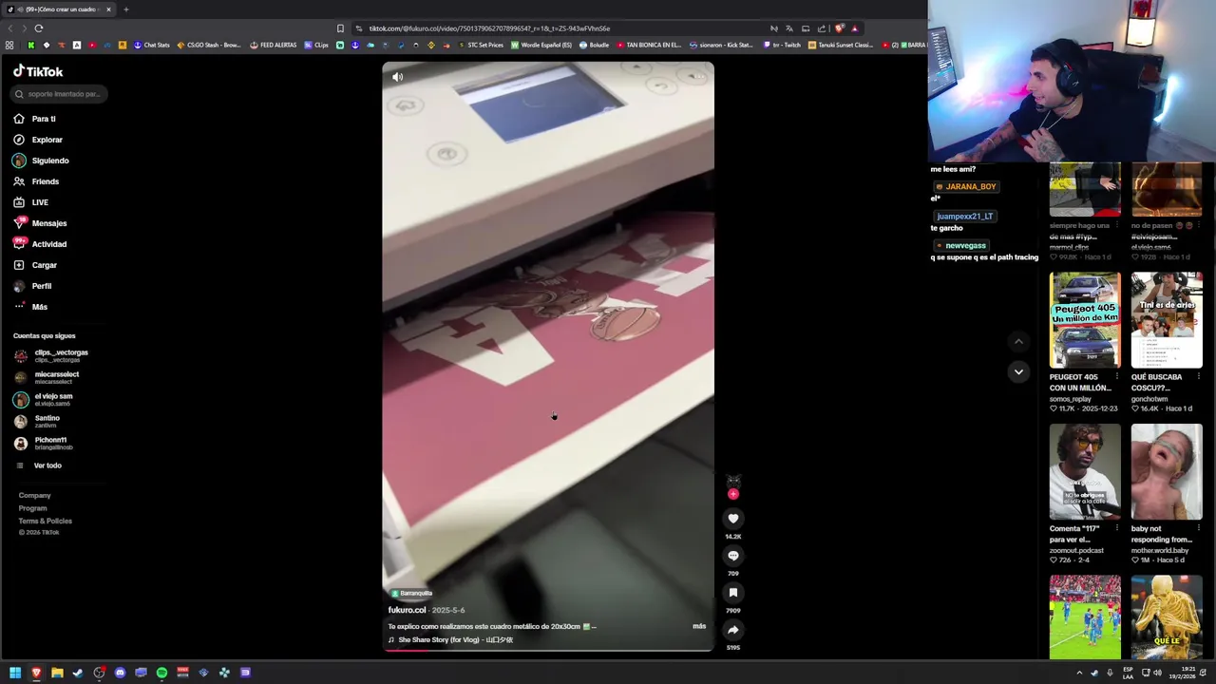Click the tiktok.com address bar URL
The image size is (1216, 684).
pyautogui.click(x=489, y=28)
